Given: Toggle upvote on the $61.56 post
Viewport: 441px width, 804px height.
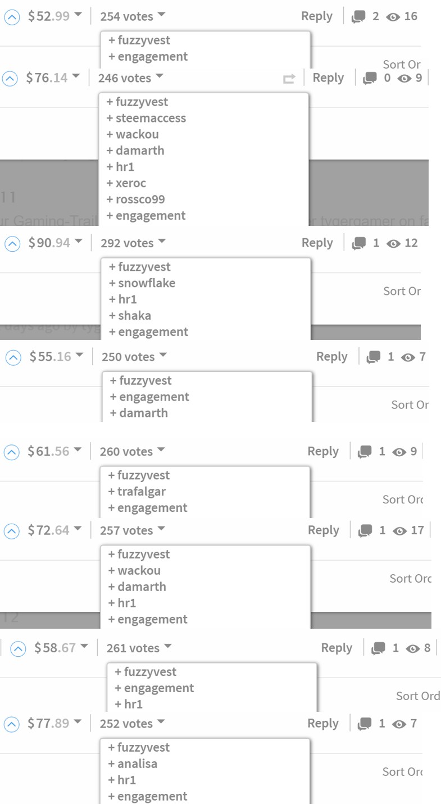Looking at the screenshot, I should (x=11, y=452).
